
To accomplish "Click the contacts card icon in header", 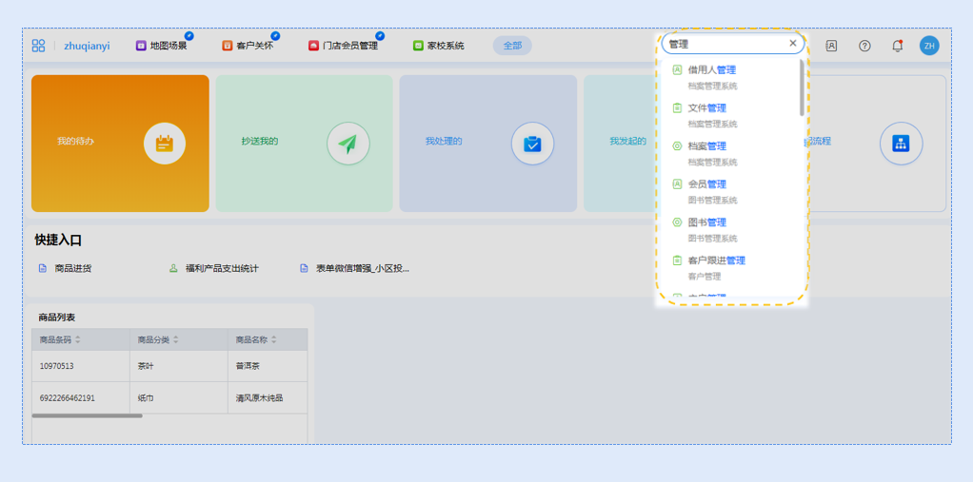I will pos(831,46).
